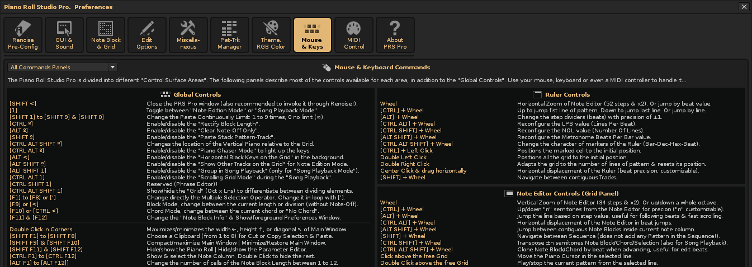Click 'Click above the free Grid' entry
The image size is (752, 267).
pyautogui.click(x=414, y=256)
